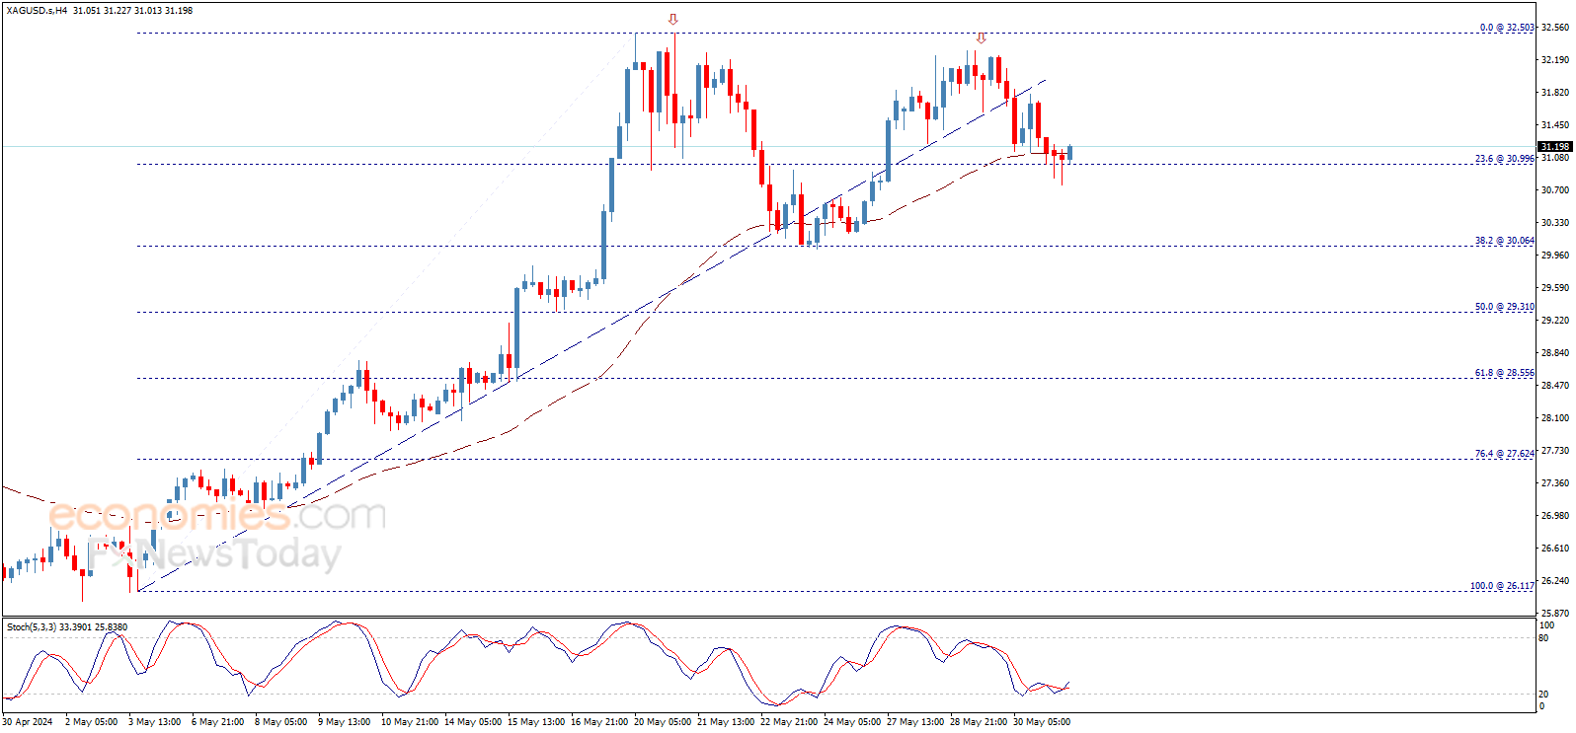Screen dimensions: 1576x733
Task: Click the first red down arrow marker
Action: point(672,20)
